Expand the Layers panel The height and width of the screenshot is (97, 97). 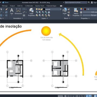(x=44, y=18)
